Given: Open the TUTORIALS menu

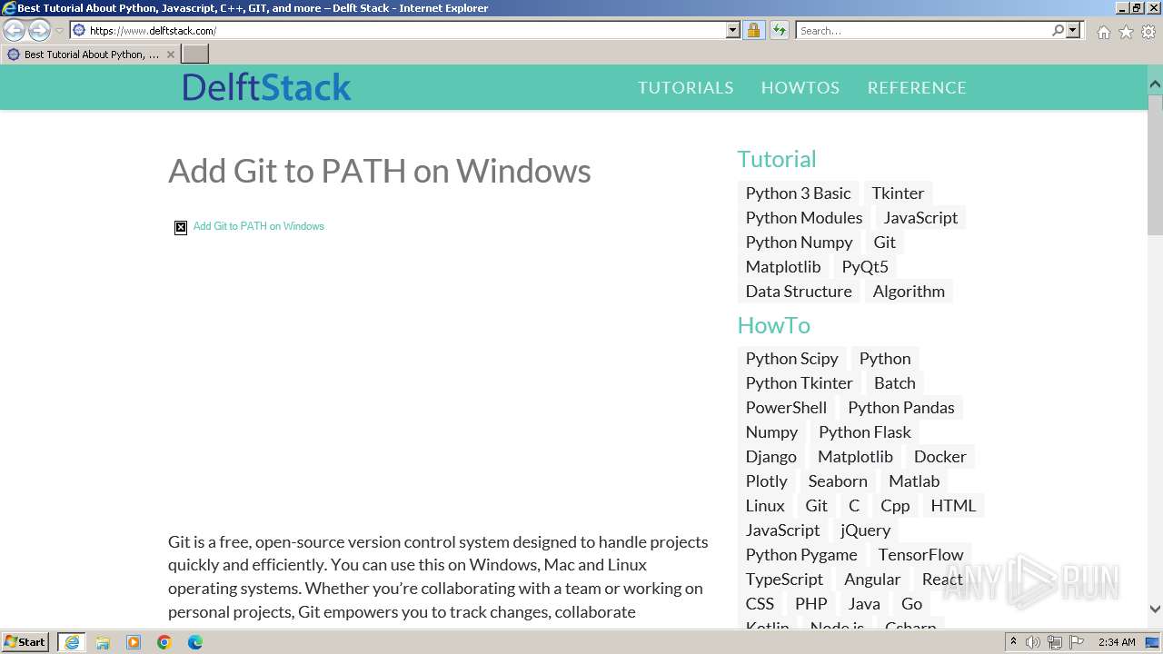Looking at the screenshot, I should click(x=685, y=87).
